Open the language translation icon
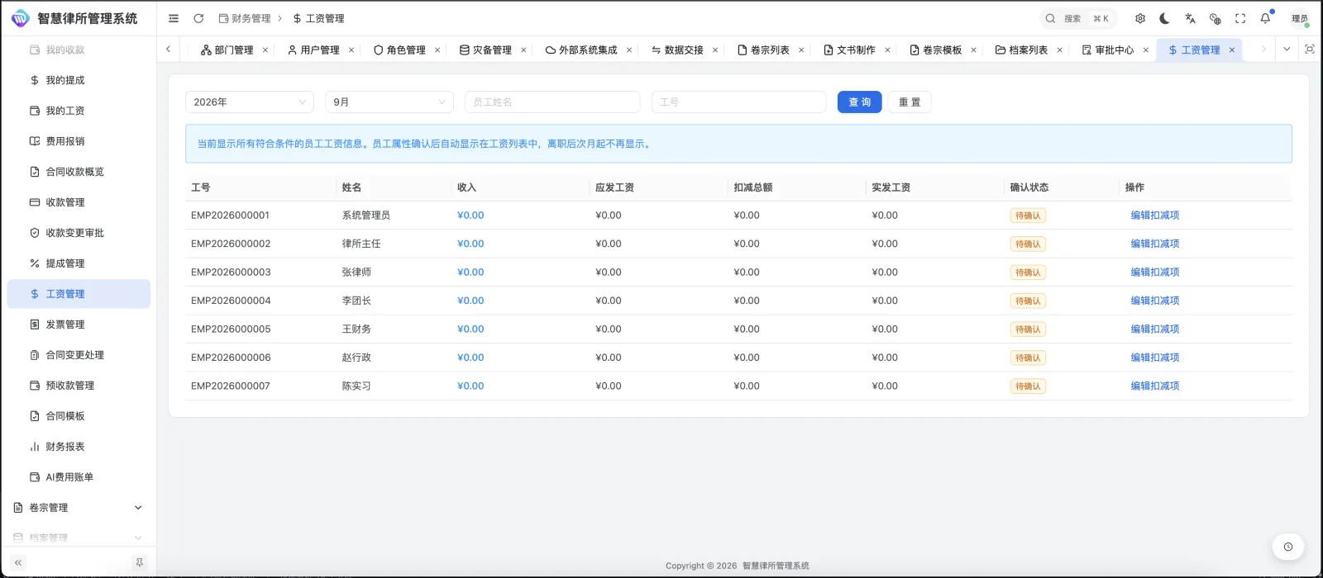This screenshot has width=1323, height=578. tap(1190, 18)
